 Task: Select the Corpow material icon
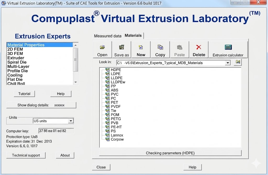[108, 139]
